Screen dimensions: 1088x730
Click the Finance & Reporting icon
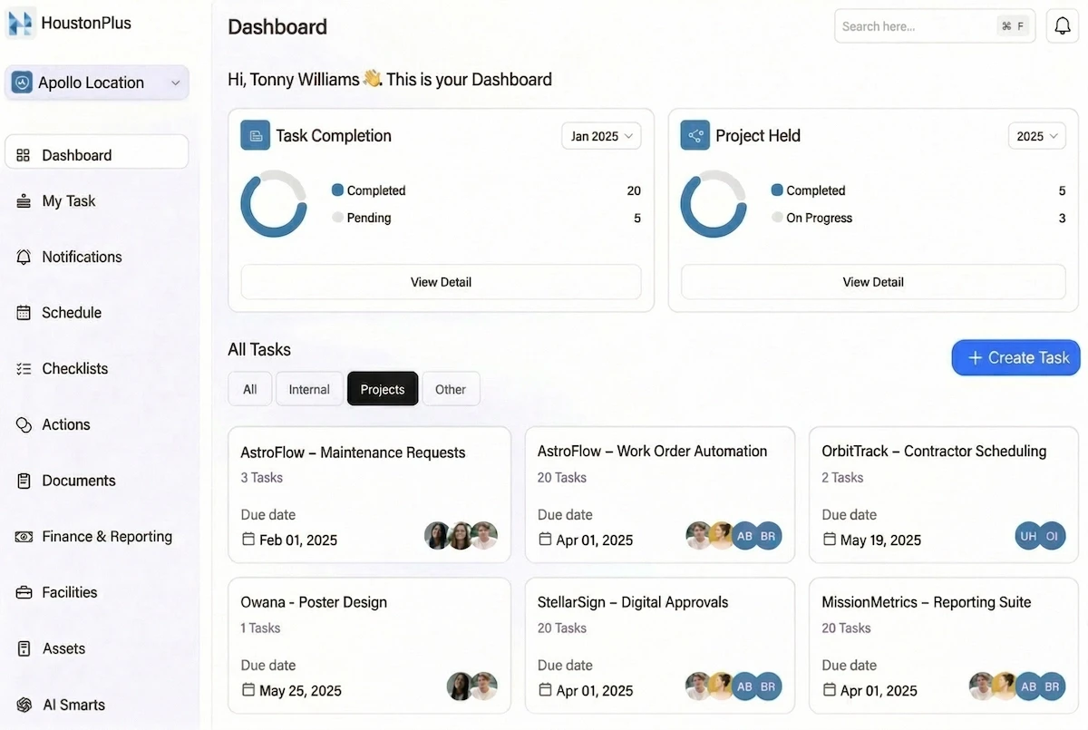click(22, 536)
